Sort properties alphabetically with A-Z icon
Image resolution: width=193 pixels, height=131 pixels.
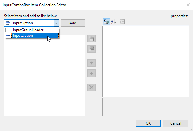(x=113, y=22)
